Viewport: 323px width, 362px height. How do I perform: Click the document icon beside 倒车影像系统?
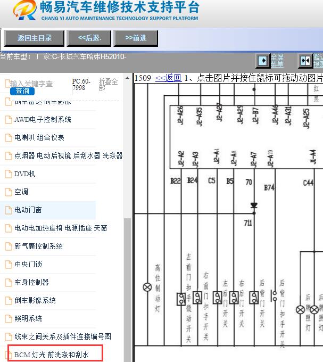point(9,301)
